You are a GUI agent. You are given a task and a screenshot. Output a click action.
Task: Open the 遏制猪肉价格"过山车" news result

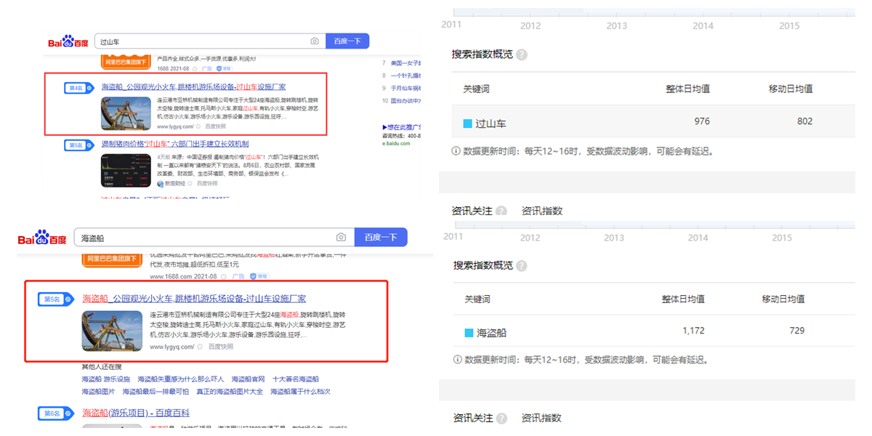coord(175,144)
